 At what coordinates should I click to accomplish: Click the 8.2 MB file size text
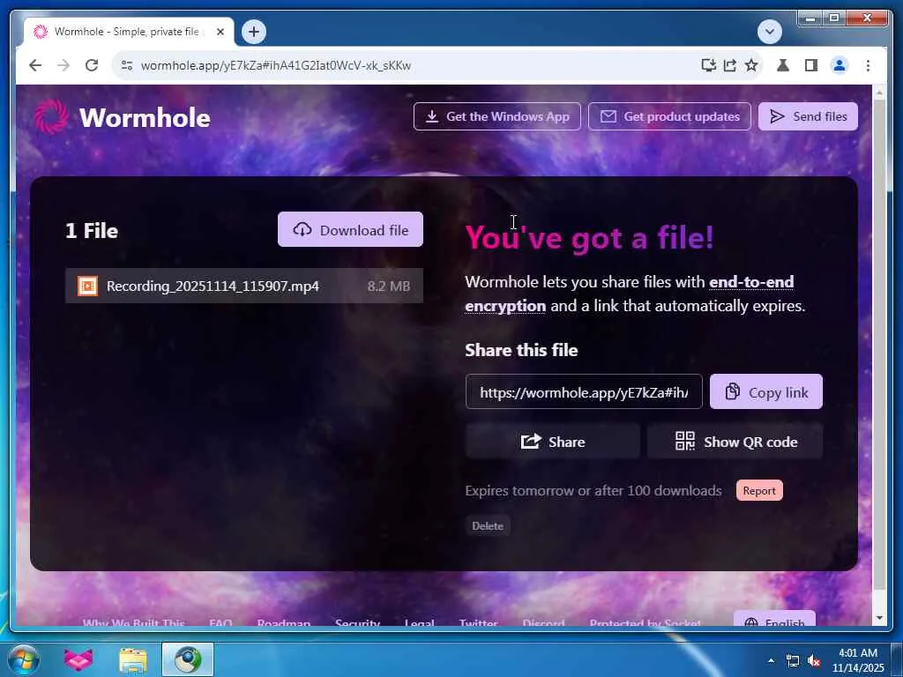(389, 286)
